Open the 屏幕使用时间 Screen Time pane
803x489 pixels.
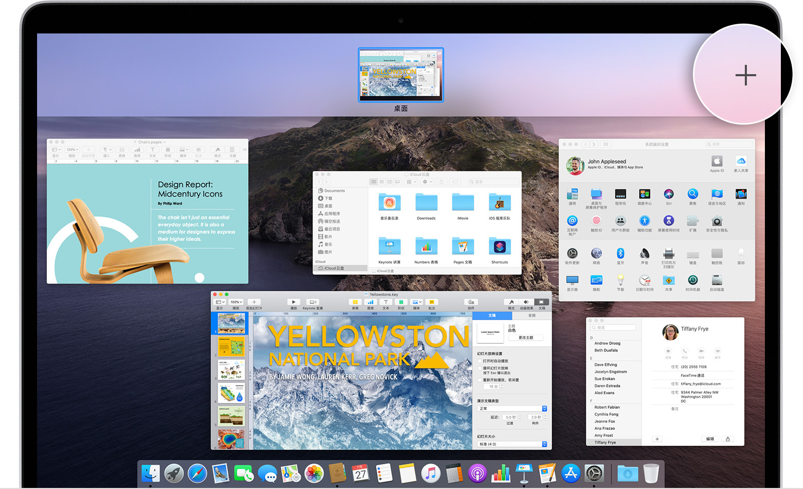tap(668, 221)
